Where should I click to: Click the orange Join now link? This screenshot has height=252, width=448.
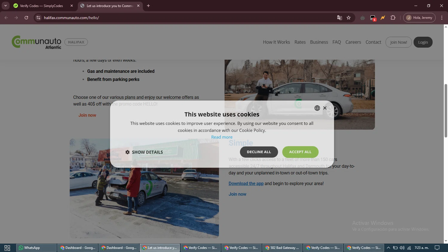87,115
